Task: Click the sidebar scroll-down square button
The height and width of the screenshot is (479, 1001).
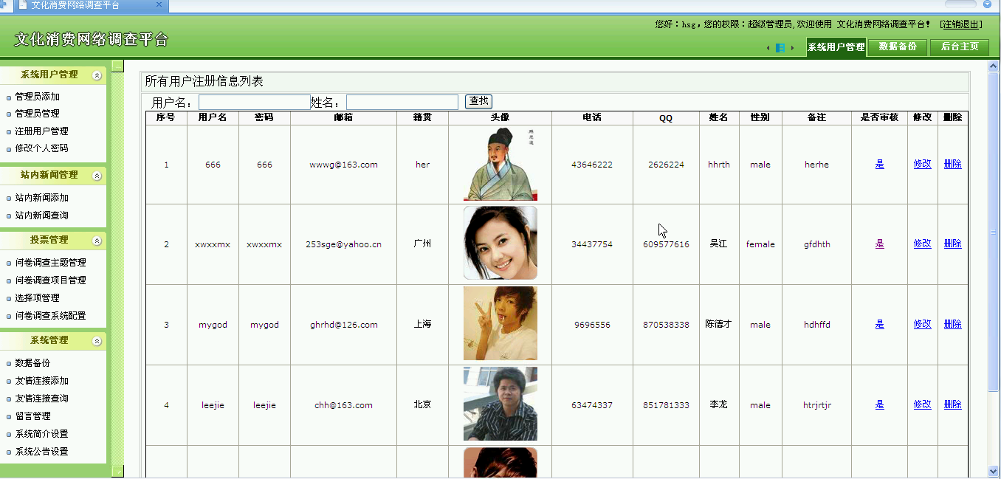Action: pos(117,471)
